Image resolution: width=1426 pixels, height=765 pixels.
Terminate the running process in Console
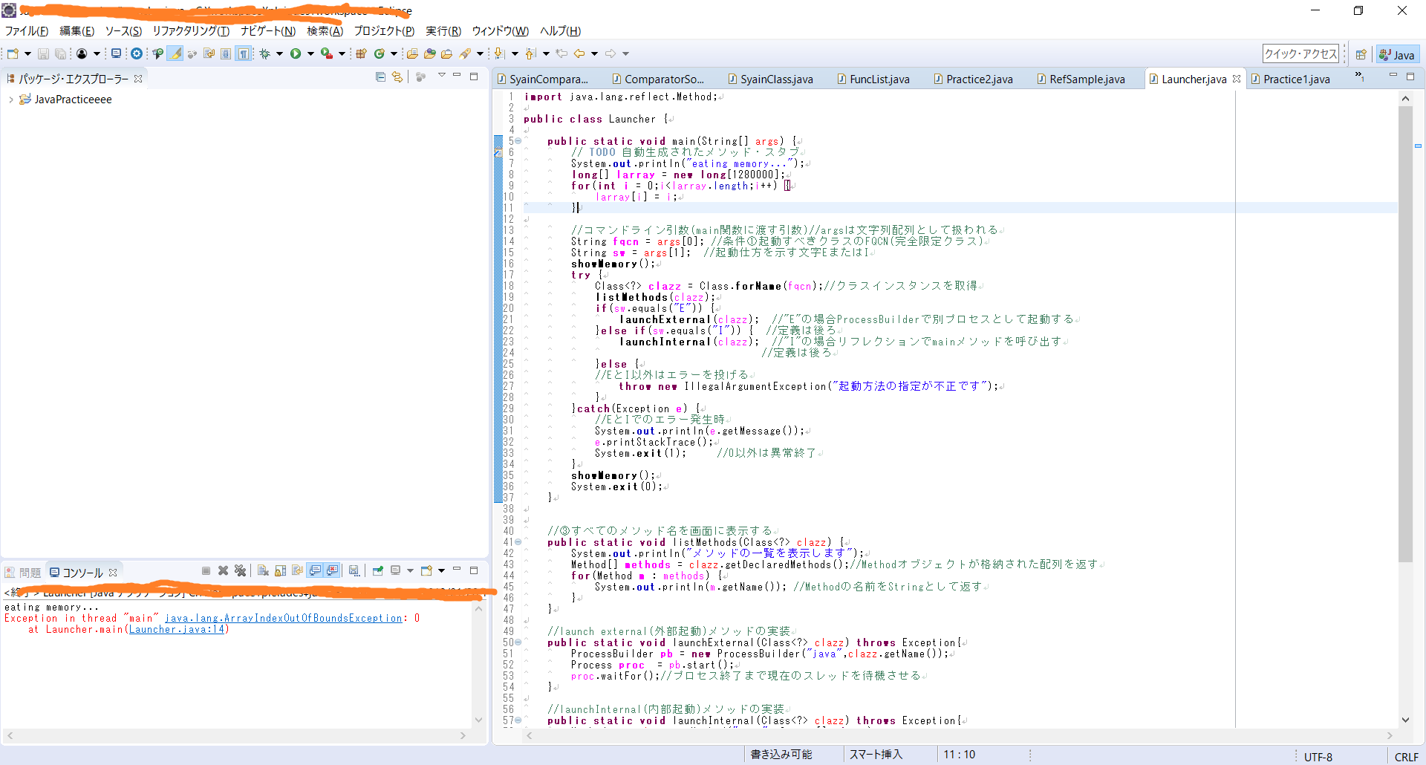click(206, 570)
